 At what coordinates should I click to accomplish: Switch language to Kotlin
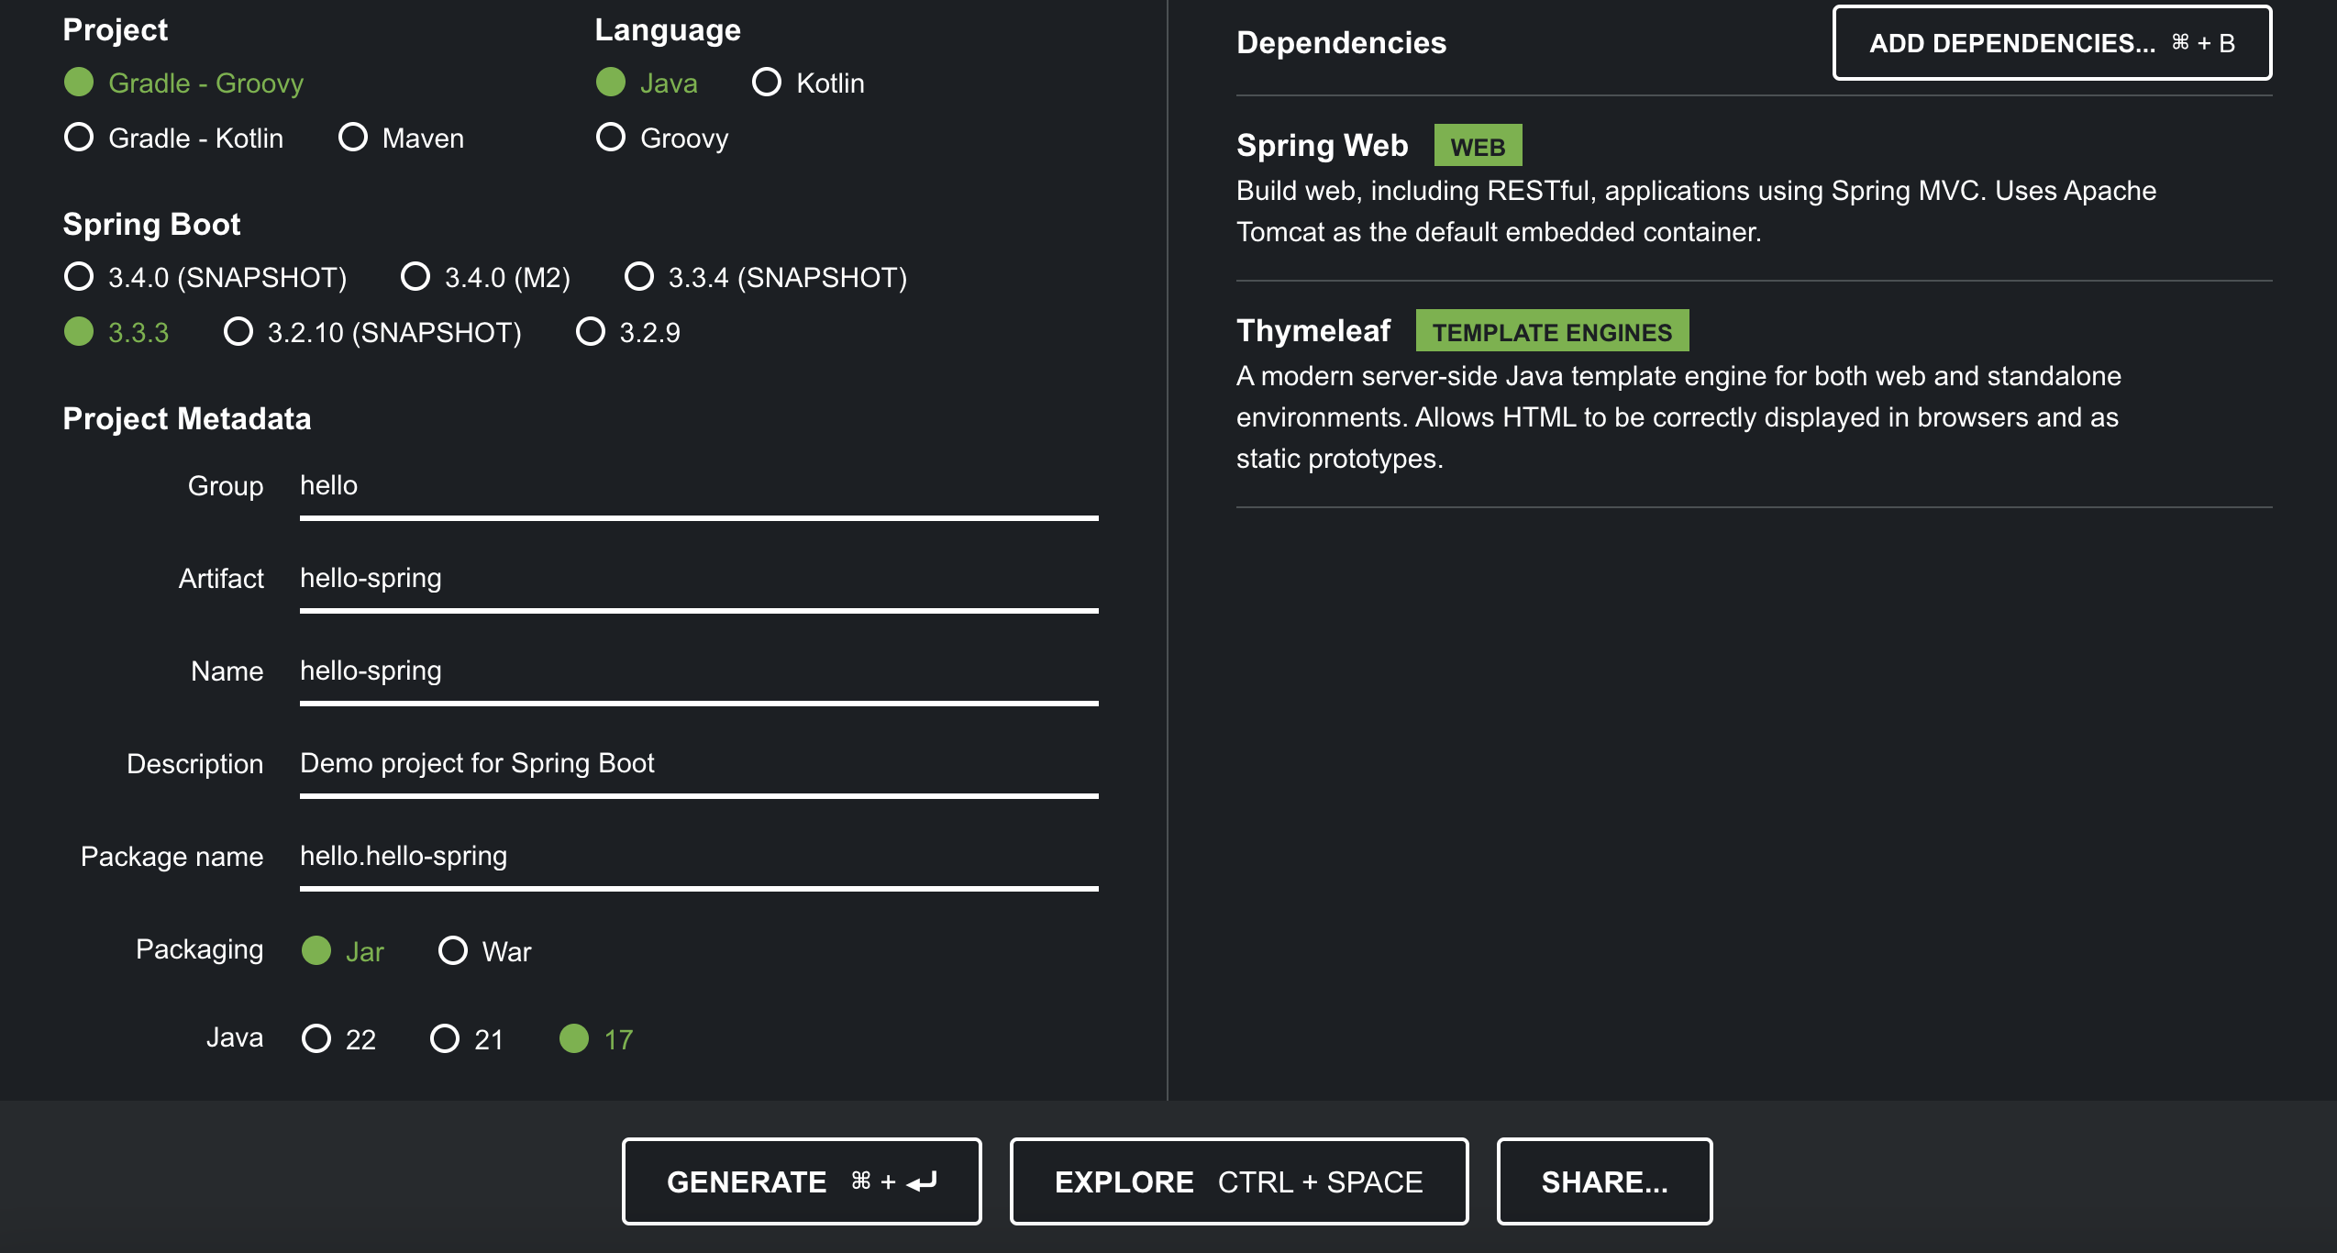767,83
